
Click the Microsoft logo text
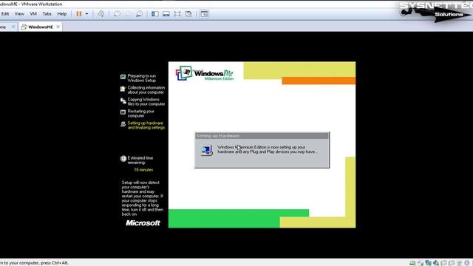coord(143,223)
